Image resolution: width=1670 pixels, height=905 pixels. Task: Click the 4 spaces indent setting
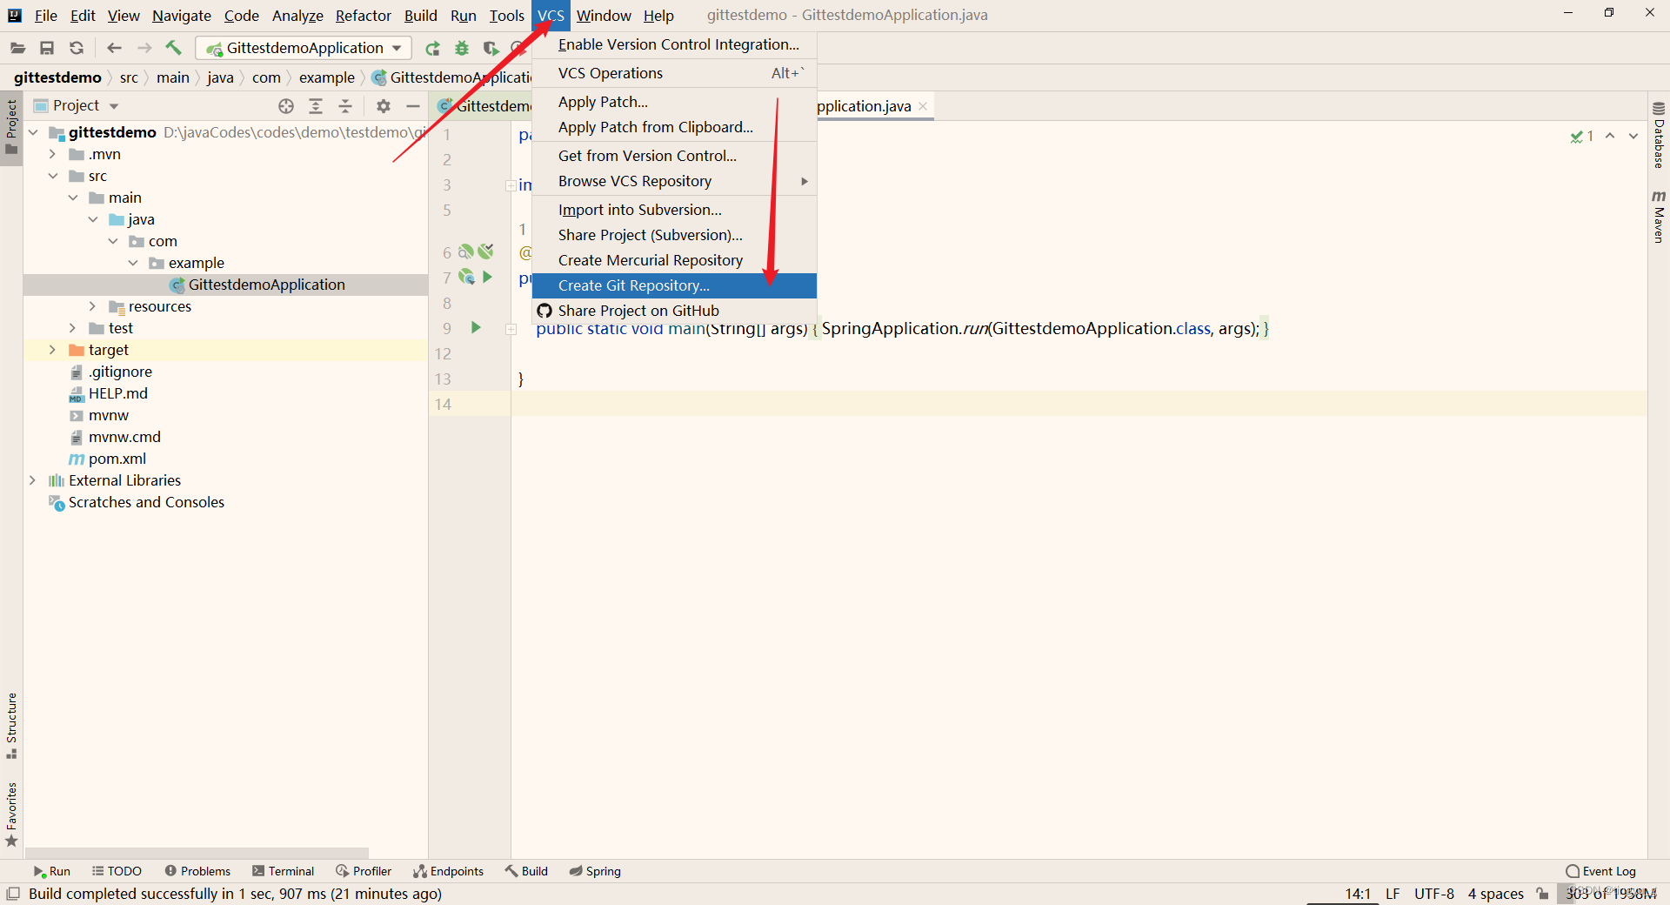coord(1495,894)
